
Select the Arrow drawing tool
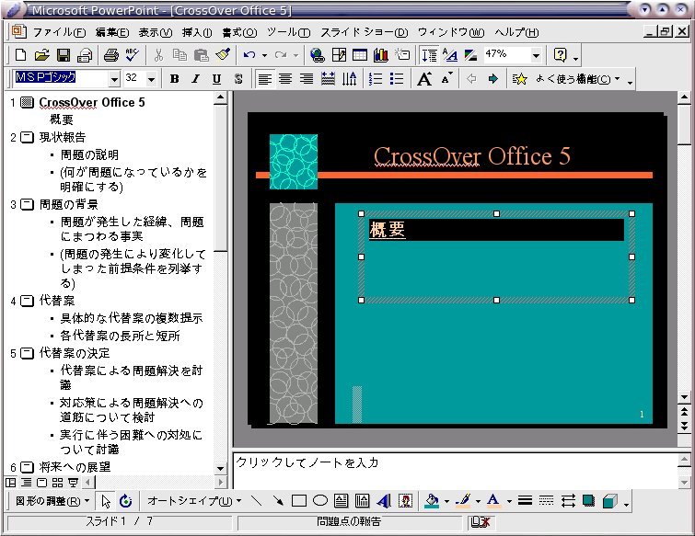(277, 500)
